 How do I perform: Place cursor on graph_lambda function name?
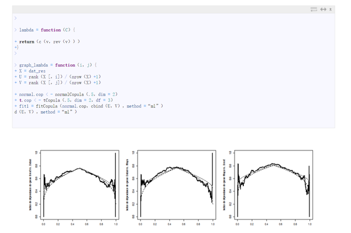(x=33, y=65)
